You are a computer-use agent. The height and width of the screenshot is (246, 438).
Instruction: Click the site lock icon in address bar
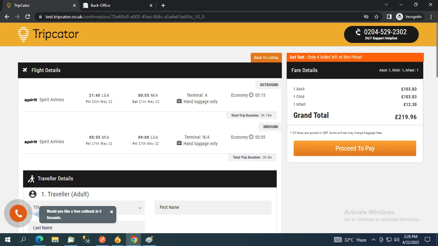(x=40, y=17)
